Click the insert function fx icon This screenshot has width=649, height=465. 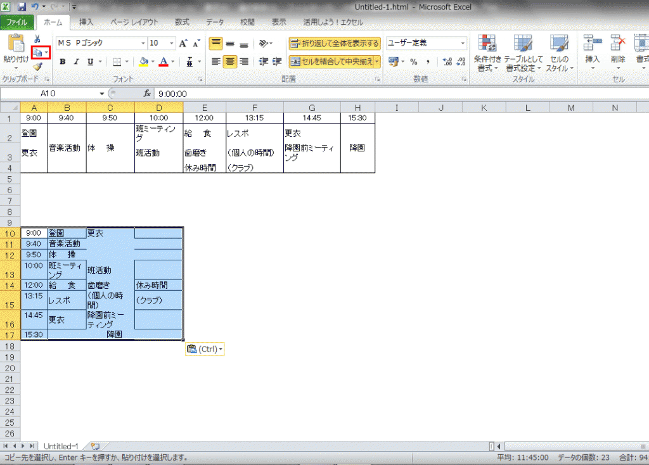pyautogui.click(x=147, y=93)
